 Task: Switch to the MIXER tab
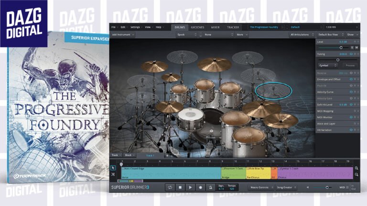pos(215,27)
